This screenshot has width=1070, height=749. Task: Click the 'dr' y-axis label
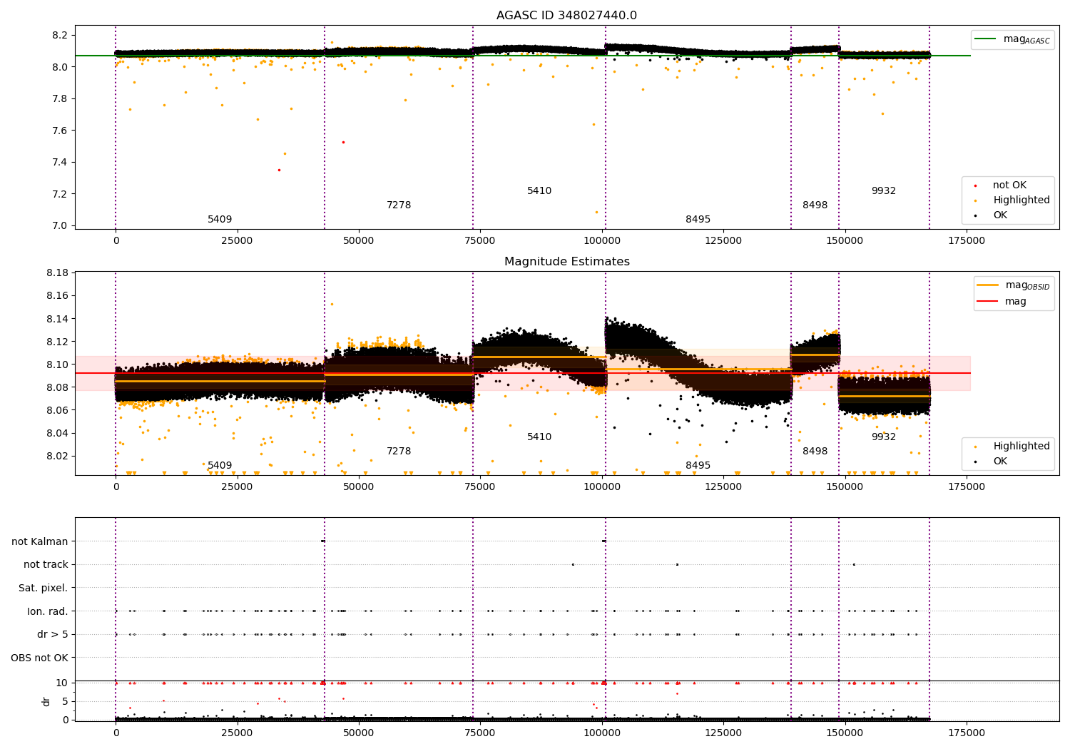[46, 701]
